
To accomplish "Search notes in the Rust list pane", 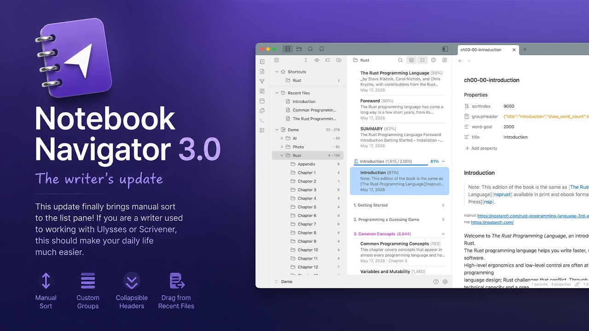I will tap(400, 60).
